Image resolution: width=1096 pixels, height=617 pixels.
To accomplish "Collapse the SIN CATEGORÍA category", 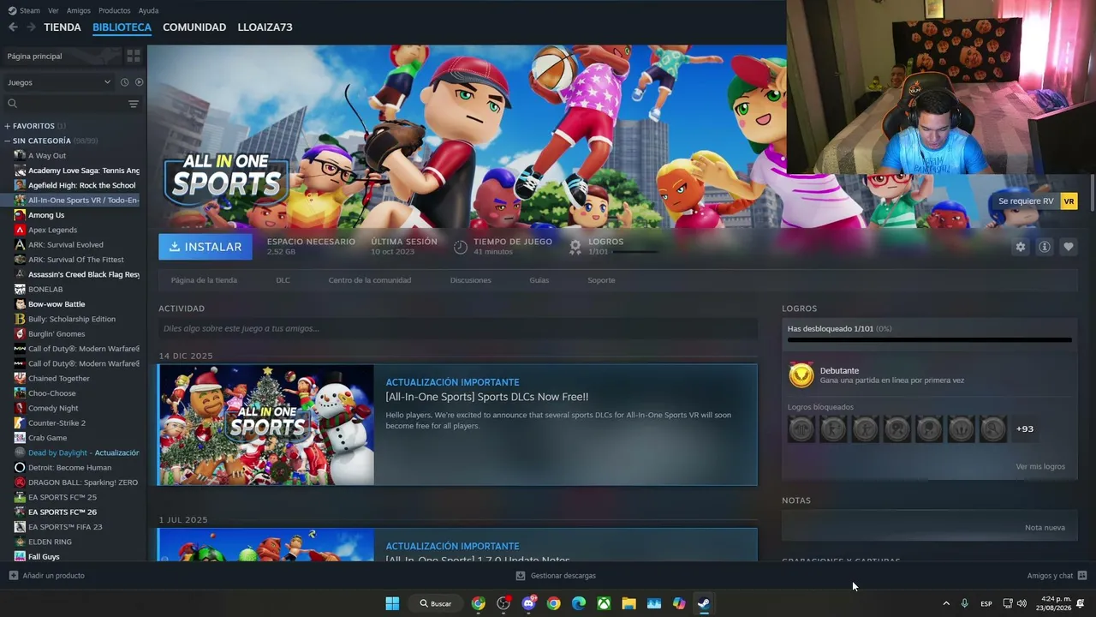I will point(8,141).
